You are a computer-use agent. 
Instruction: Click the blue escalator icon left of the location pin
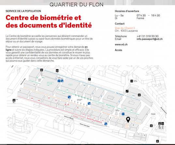coord(123,114)
